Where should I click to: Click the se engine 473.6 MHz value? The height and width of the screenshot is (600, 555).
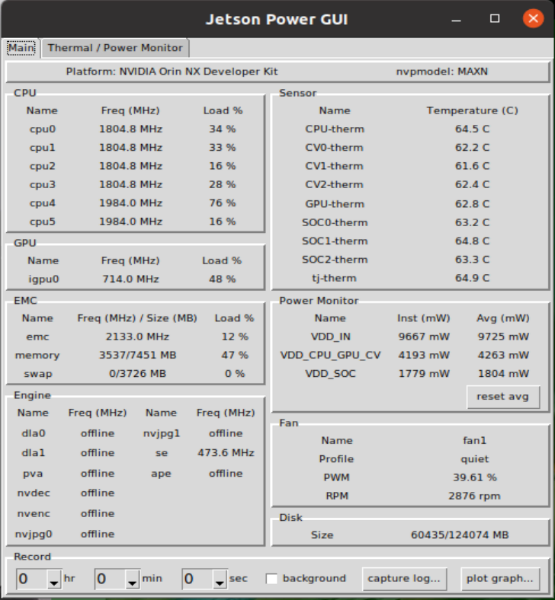pos(226,453)
